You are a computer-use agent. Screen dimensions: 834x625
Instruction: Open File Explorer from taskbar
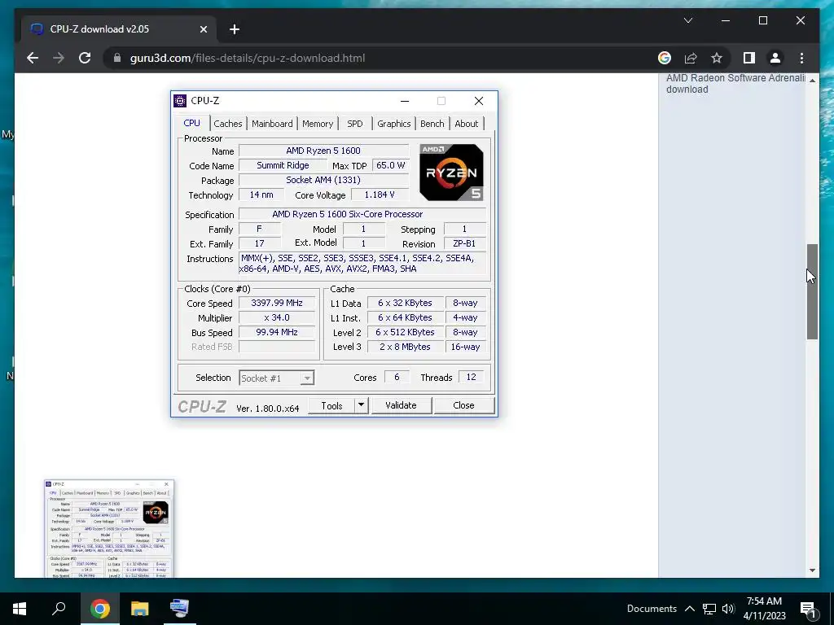point(139,609)
